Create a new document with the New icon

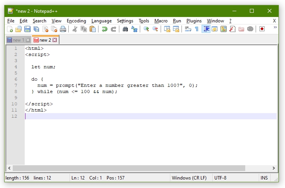click(x=10, y=29)
